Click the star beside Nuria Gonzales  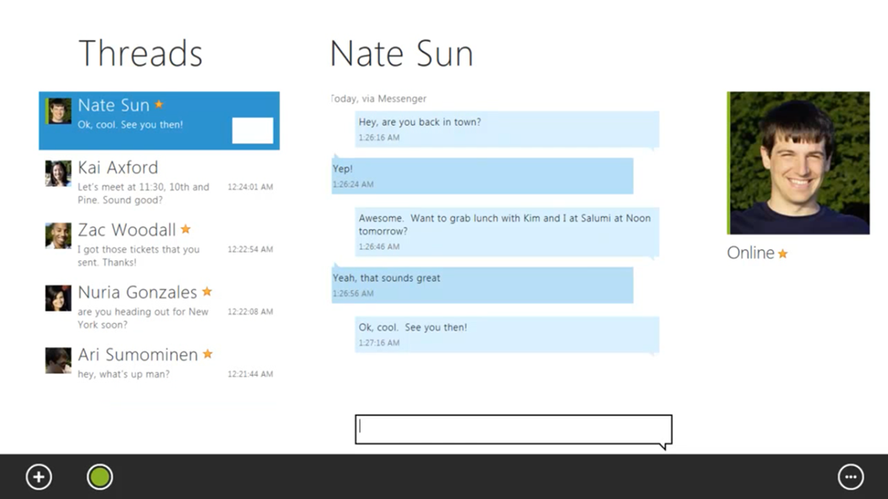coord(207,292)
